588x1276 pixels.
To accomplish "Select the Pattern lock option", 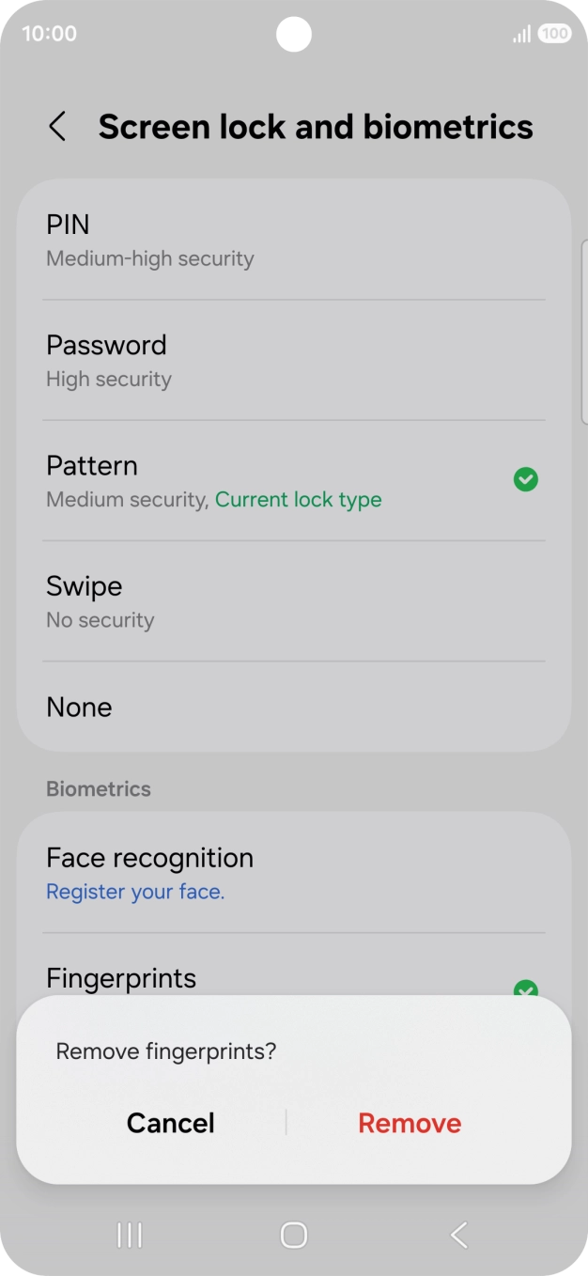I will (x=272, y=480).
